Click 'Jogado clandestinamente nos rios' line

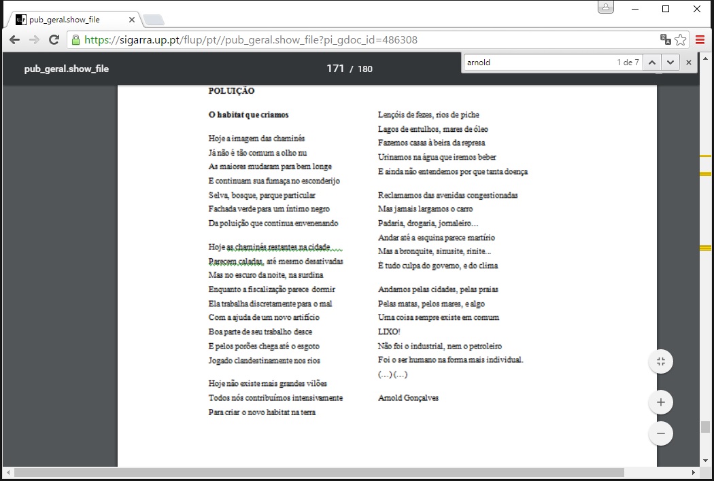point(264,360)
